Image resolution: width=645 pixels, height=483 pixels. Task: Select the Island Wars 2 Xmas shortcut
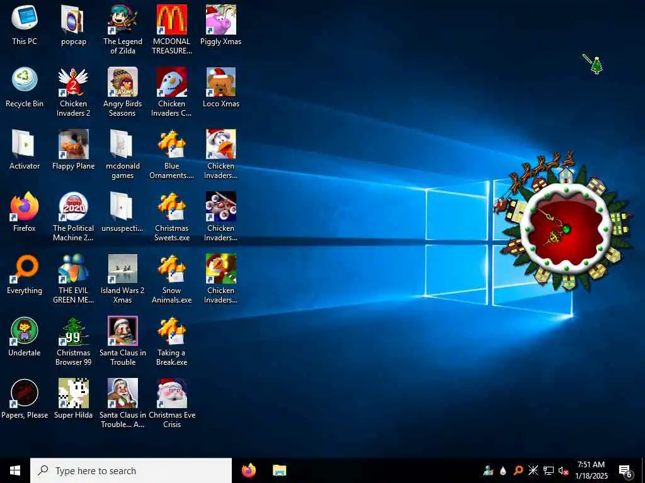pyautogui.click(x=123, y=279)
